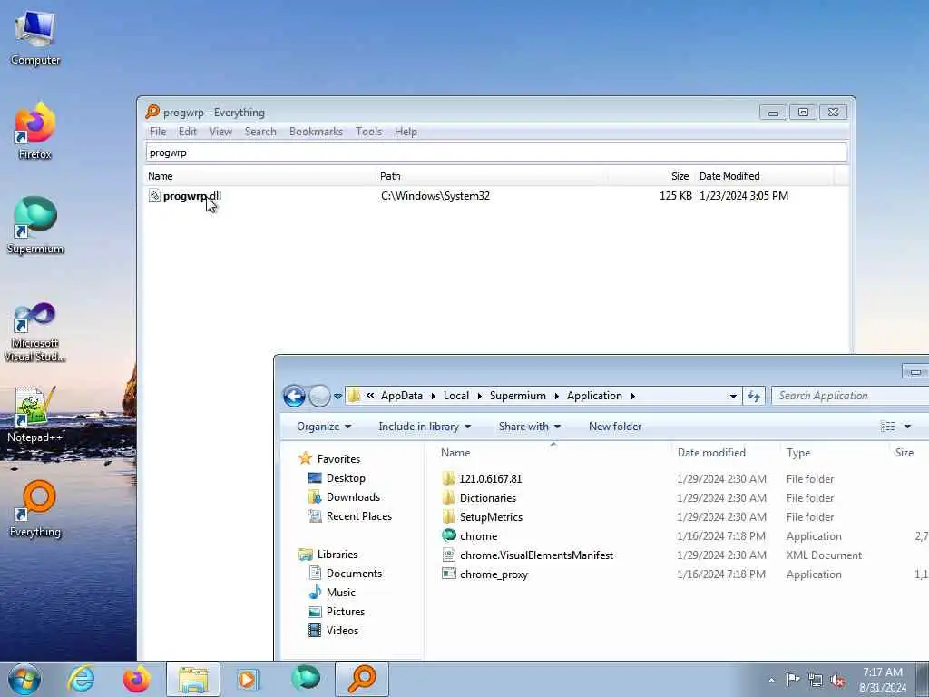
Task: Open the Include in library dropdown
Action: 425,427
